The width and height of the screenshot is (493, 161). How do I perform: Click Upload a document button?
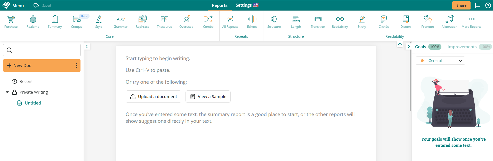click(153, 97)
